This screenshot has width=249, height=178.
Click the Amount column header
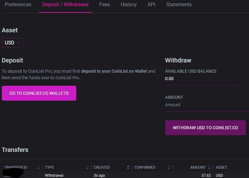tap(198, 168)
